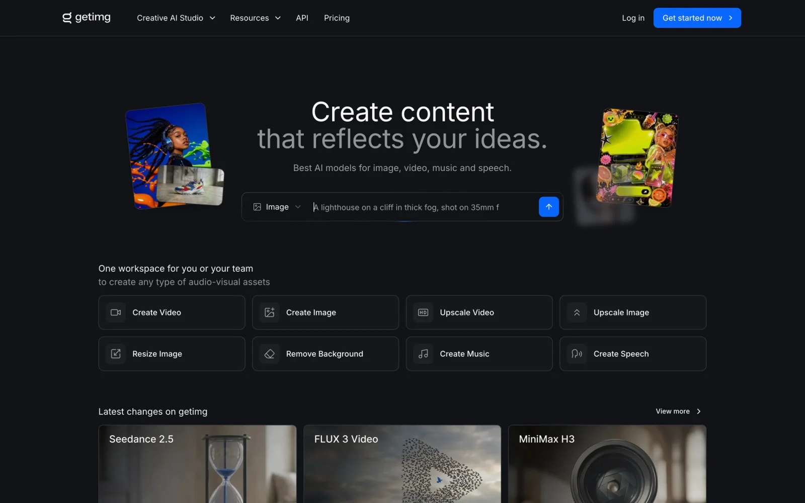Click the image icon in the prompt bar
Screen dimensions: 805x503
[x=257, y=207]
